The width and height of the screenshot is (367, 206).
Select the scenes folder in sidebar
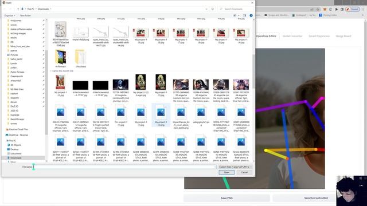coord(12,124)
